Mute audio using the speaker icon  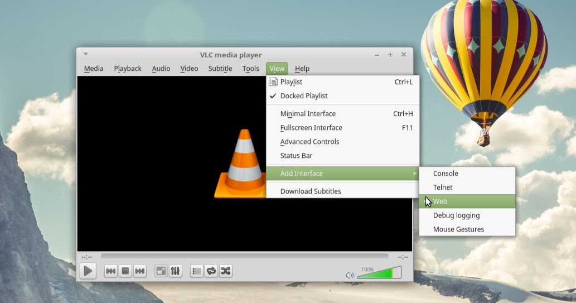350,275
